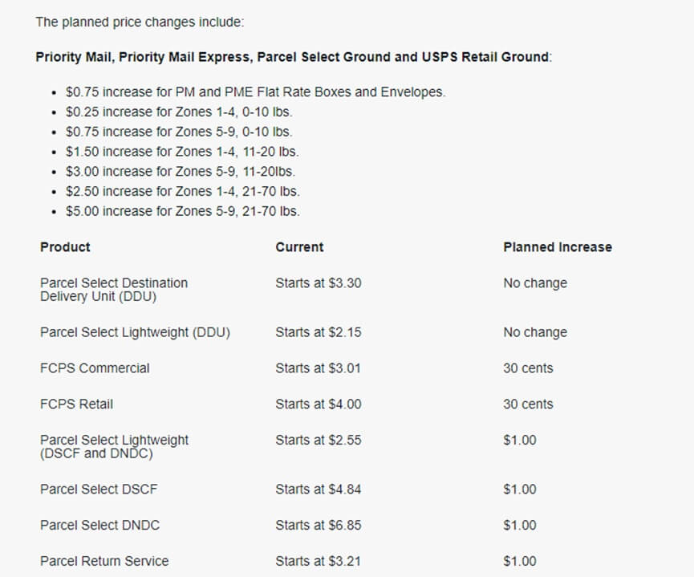Select the FCPS Retail product cell

(x=76, y=404)
